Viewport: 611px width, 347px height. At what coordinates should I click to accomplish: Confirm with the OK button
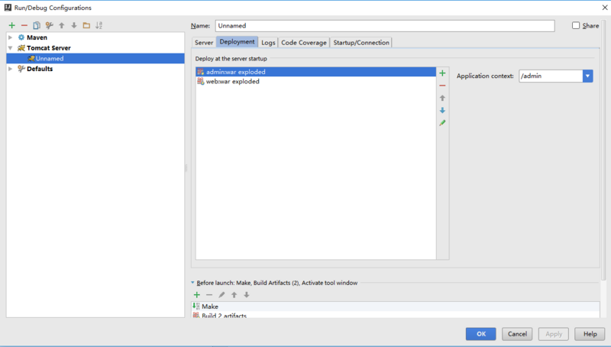[481, 334]
